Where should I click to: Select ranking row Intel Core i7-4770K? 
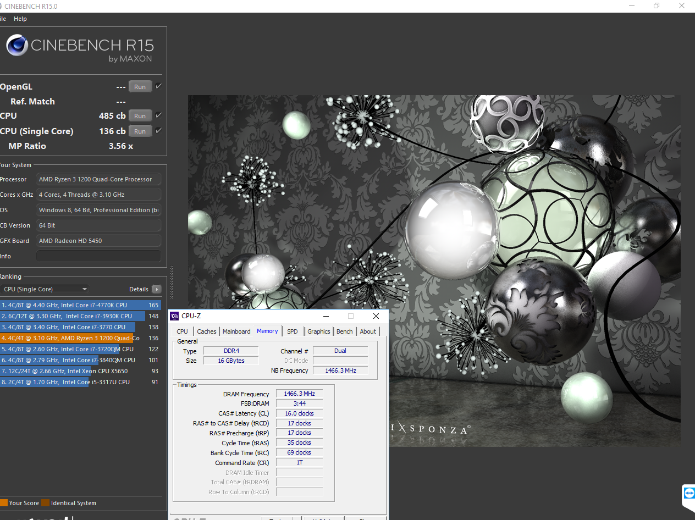pyautogui.click(x=81, y=305)
